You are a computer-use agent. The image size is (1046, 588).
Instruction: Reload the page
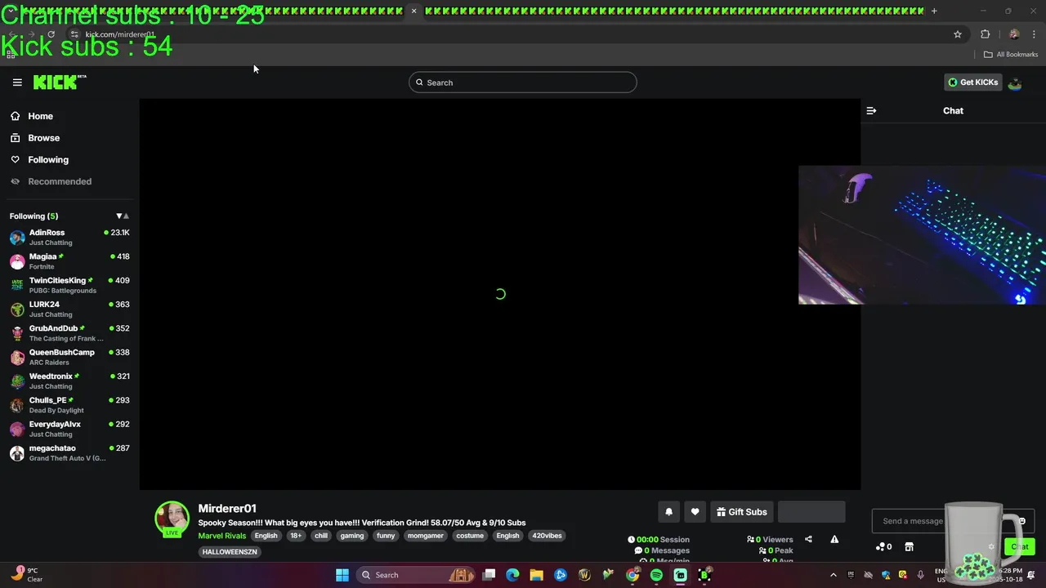click(x=51, y=34)
